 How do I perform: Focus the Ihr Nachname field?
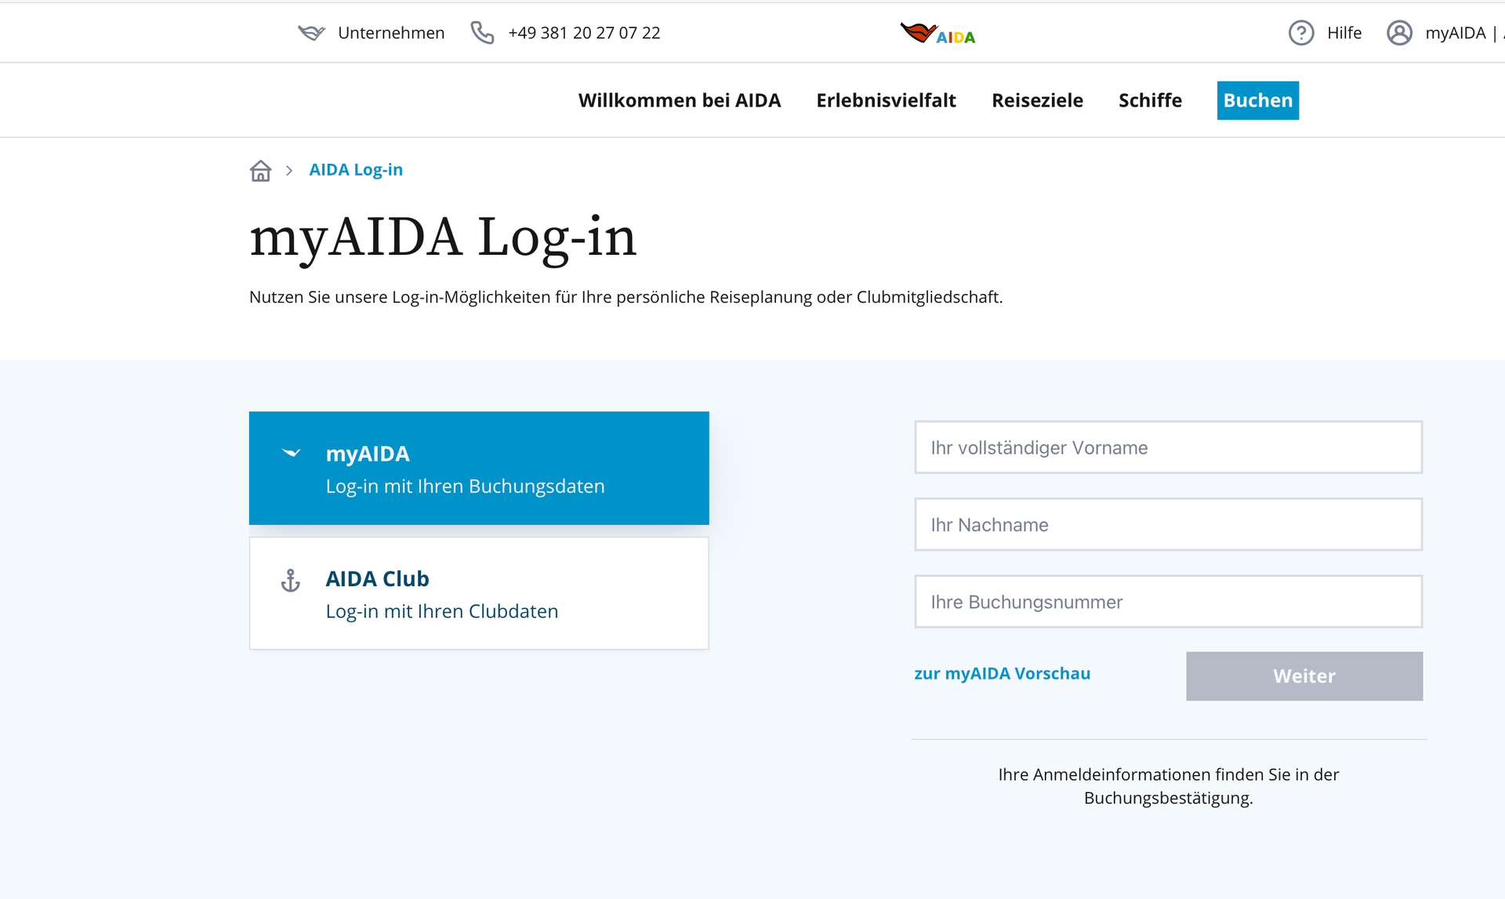(x=1168, y=524)
